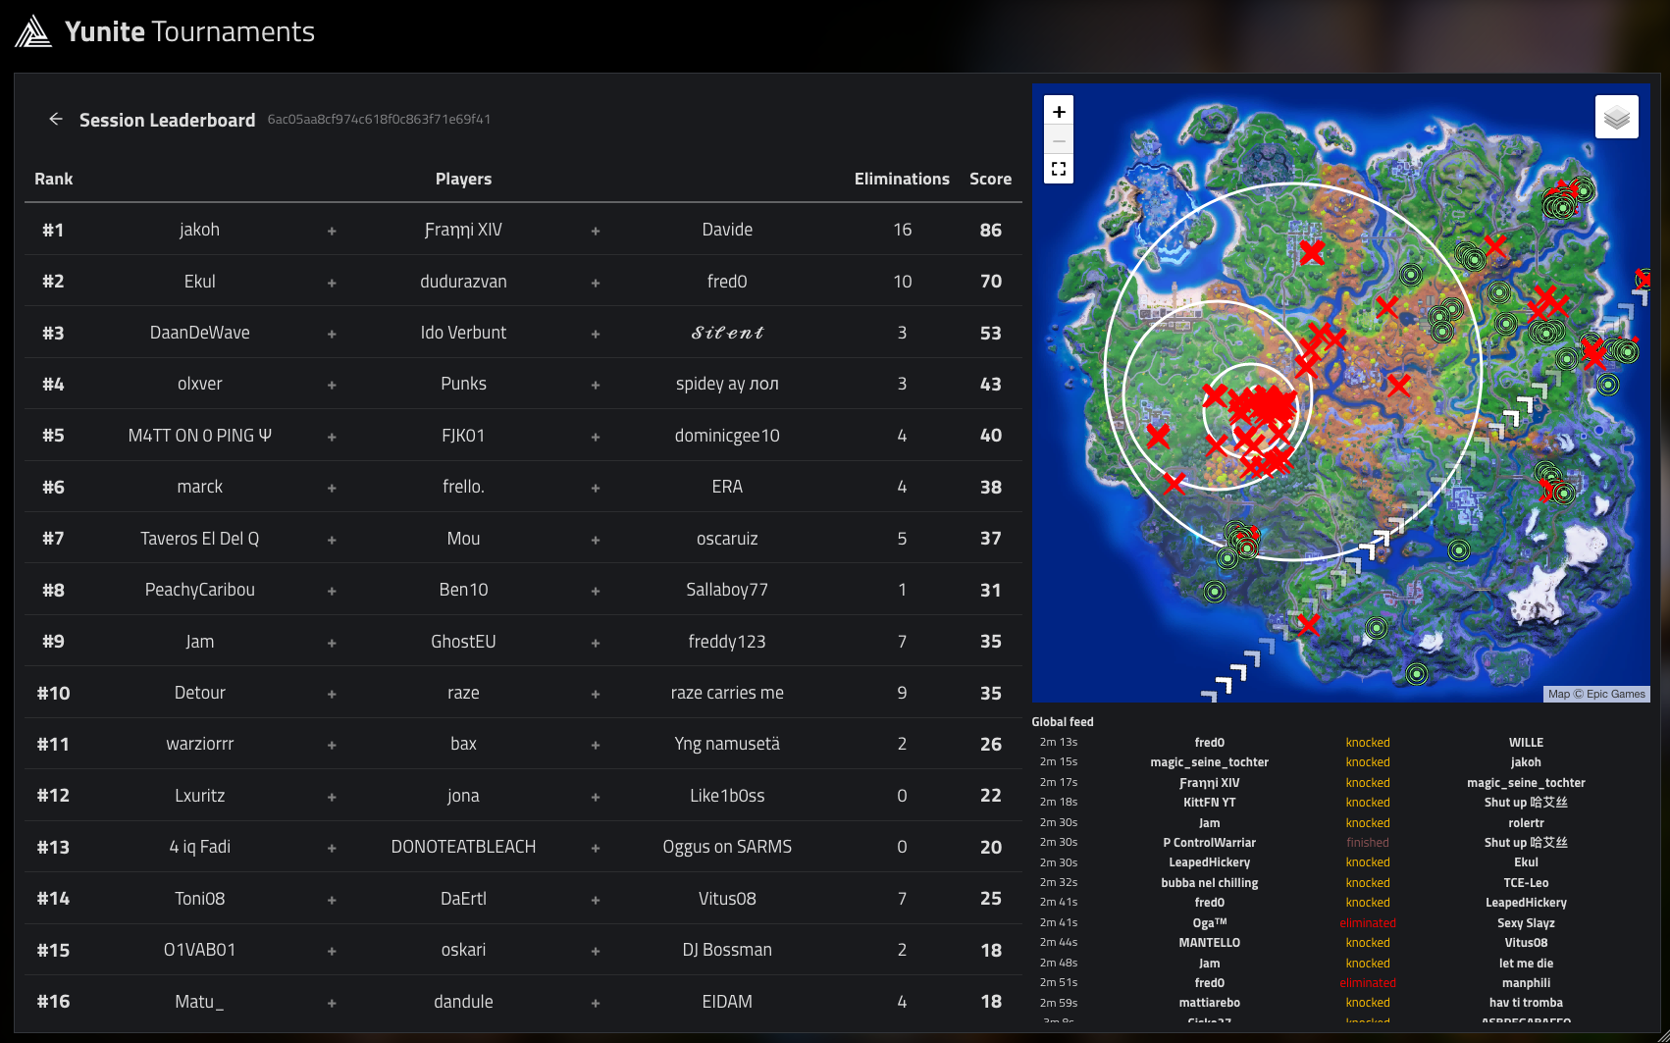This screenshot has width=1670, height=1043.
Task: Select player GhostEU
Action: 463,642
